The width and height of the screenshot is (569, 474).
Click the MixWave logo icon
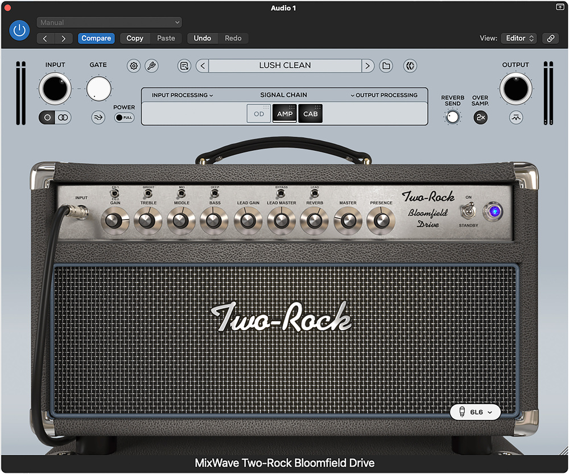click(410, 66)
